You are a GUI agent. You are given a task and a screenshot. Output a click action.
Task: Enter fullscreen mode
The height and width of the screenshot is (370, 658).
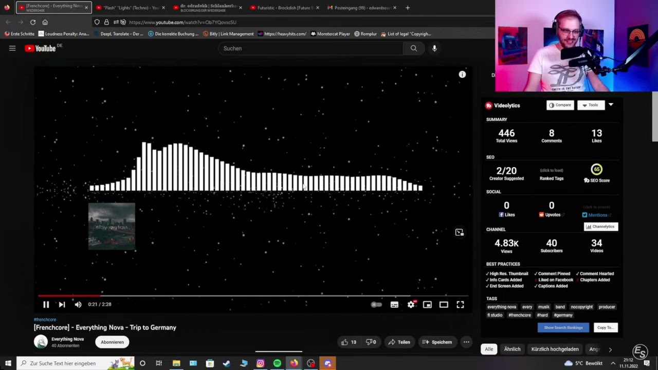(460, 305)
